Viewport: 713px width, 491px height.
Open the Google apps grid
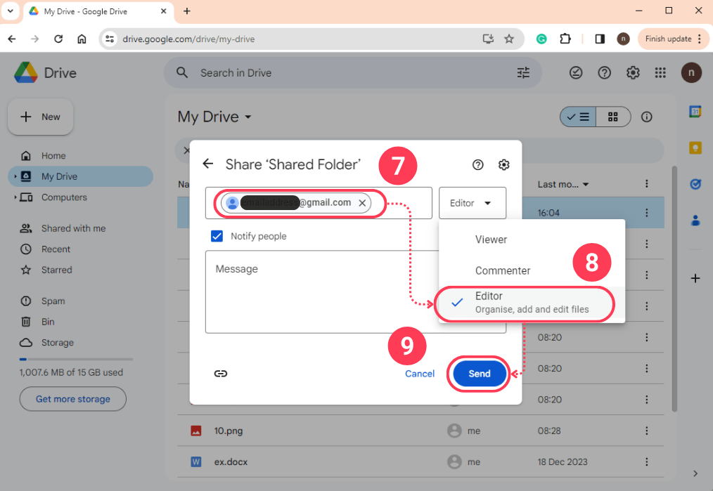coord(660,72)
